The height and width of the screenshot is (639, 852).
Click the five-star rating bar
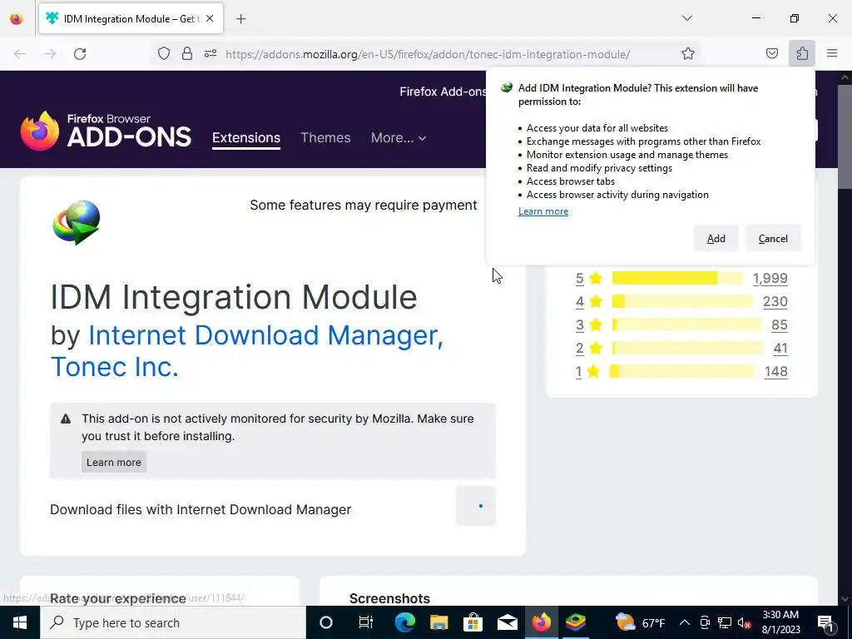click(x=677, y=278)
